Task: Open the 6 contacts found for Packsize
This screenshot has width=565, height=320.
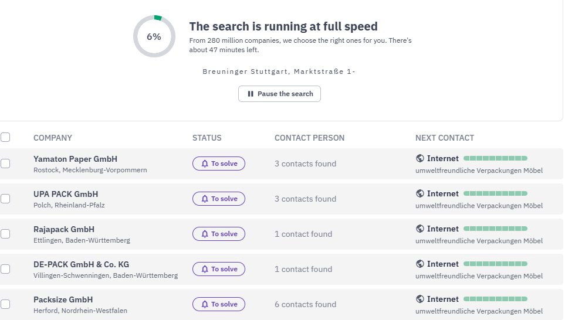Action: pos(305,305)
